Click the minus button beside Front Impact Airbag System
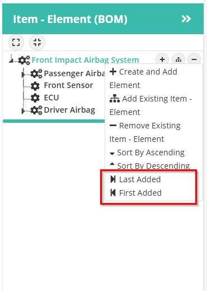 click(x=194, y=59)
